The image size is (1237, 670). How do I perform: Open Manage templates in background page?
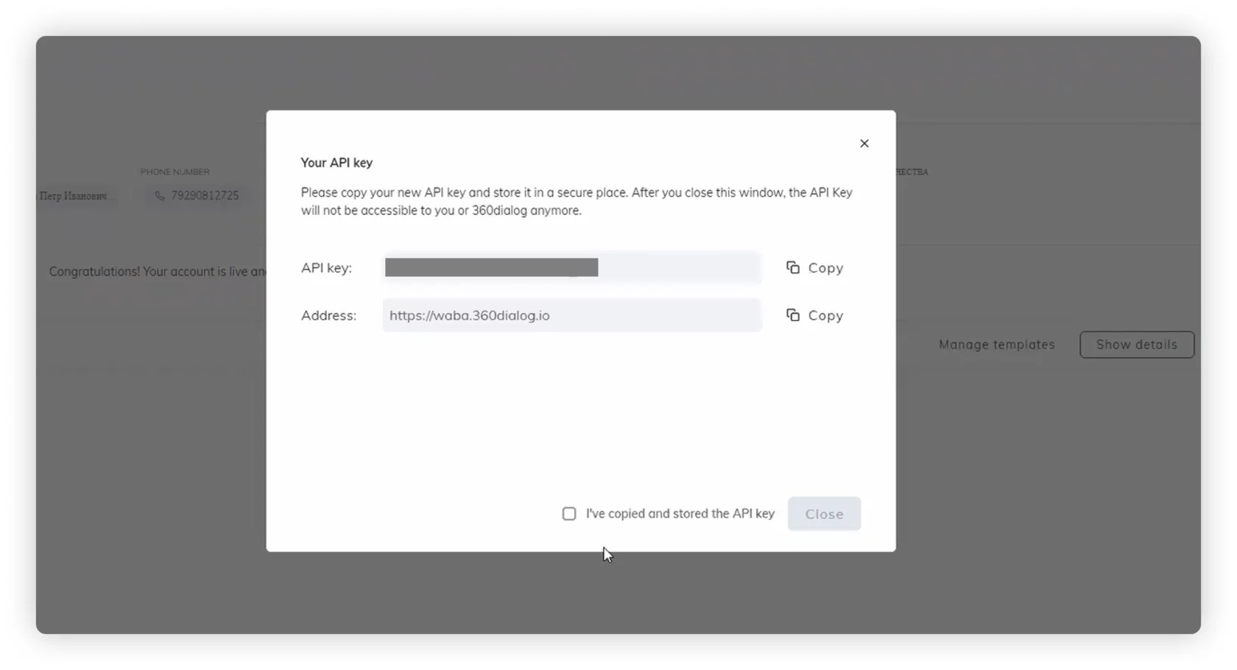[997, 345]
